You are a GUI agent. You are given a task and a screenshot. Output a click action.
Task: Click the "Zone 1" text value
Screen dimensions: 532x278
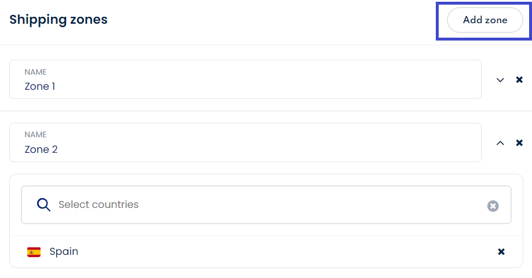[x=40, y=86]
